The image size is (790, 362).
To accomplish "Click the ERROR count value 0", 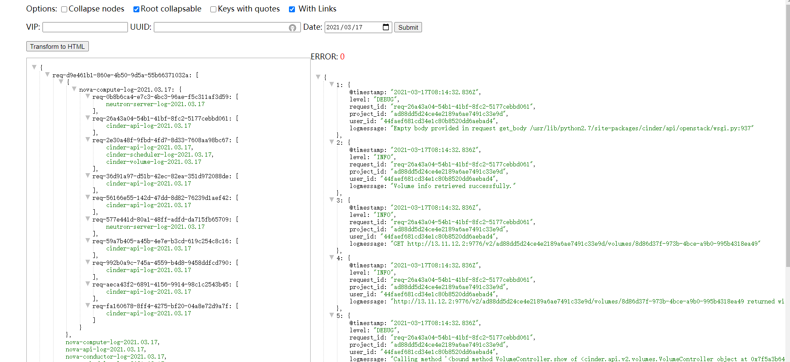I will pos(343,57).
